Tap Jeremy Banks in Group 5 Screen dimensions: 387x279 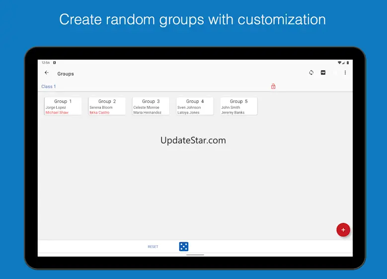coord(233,113)
